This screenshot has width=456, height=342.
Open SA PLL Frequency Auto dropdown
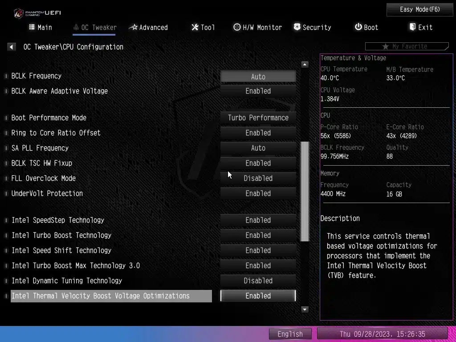(x=258, y=148)
